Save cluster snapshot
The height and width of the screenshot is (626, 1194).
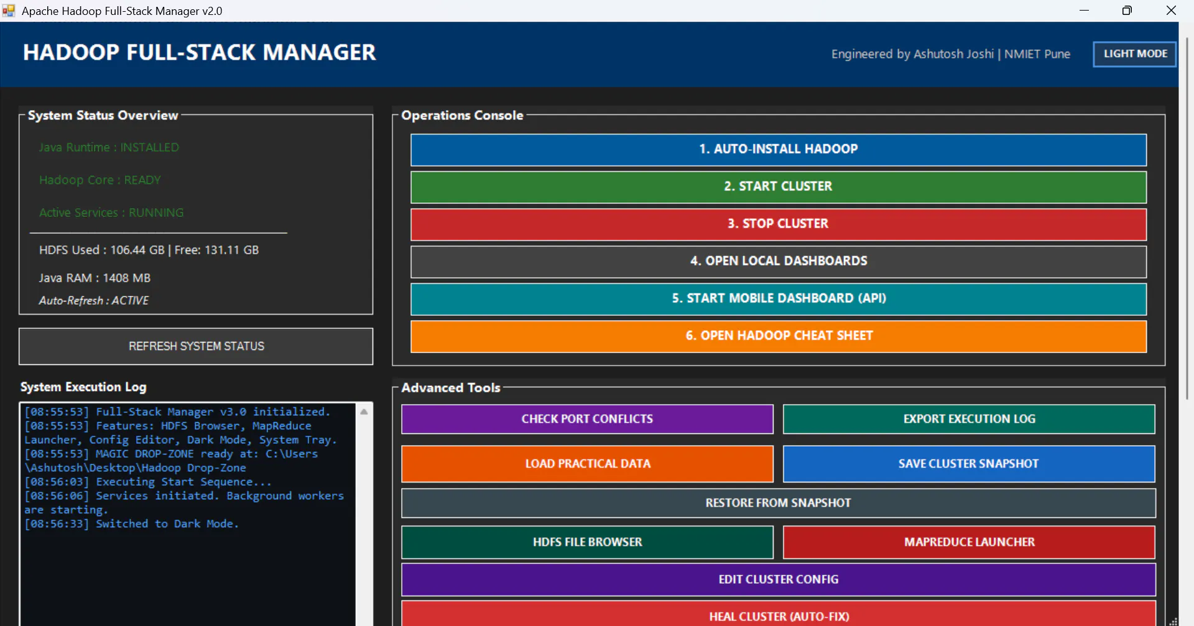[969, 464]
